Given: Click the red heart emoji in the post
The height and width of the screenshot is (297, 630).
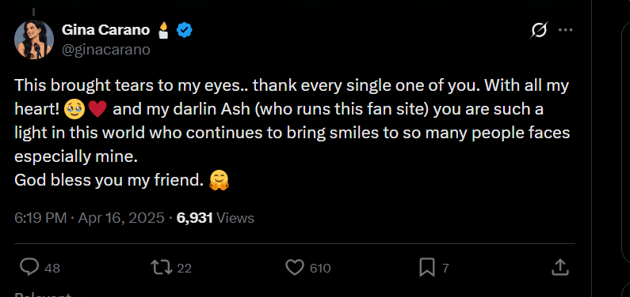Looking at the screenshot, I should [97, 110].
